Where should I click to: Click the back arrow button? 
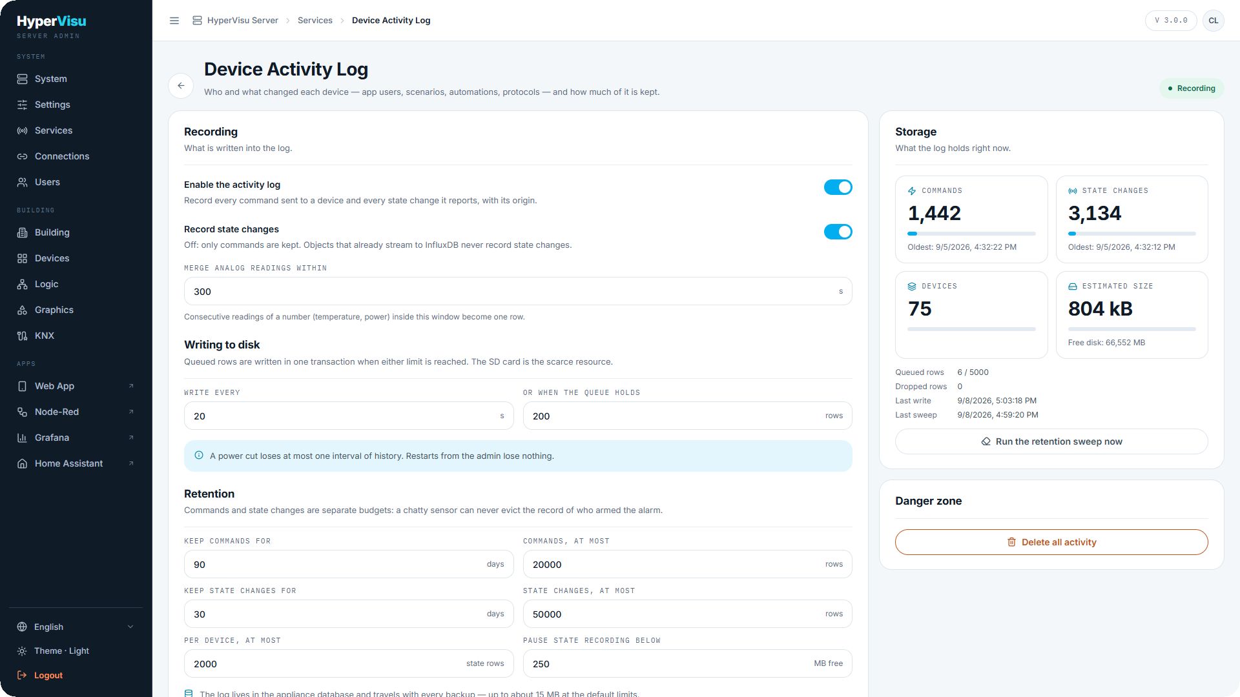(181, 86)
